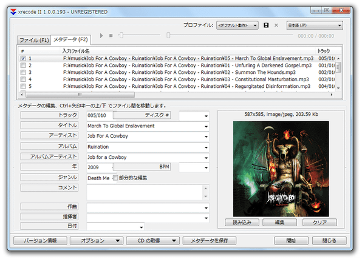Click comment box up arrow
The image size is (362, 259).
205,189
